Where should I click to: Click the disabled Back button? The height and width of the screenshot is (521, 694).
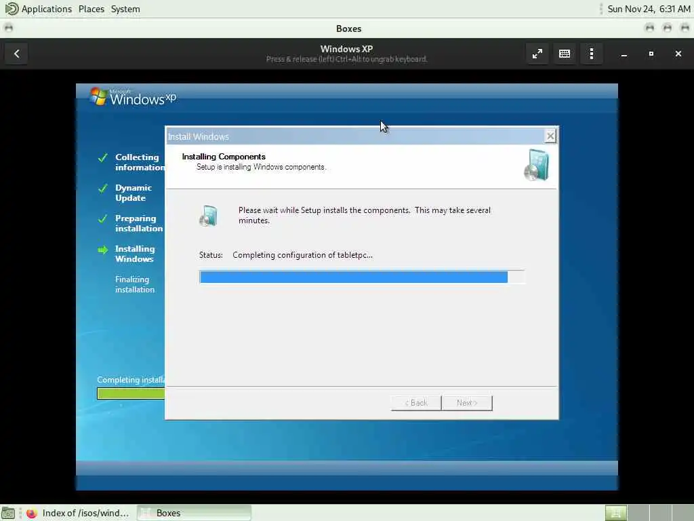pyautogui.click(x=416, y=403)
